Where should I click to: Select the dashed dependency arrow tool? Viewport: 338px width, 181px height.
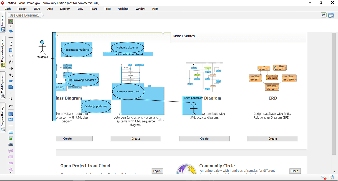pos(11,69)
